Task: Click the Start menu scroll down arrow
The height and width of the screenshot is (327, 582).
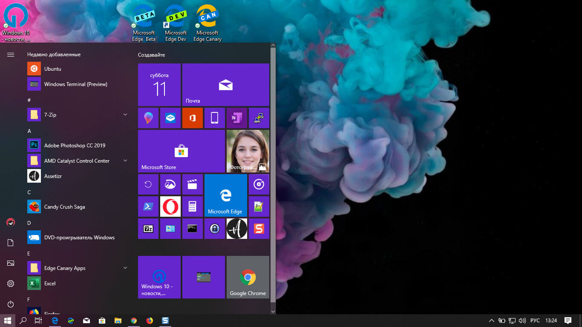Action: tap(273, 311)
